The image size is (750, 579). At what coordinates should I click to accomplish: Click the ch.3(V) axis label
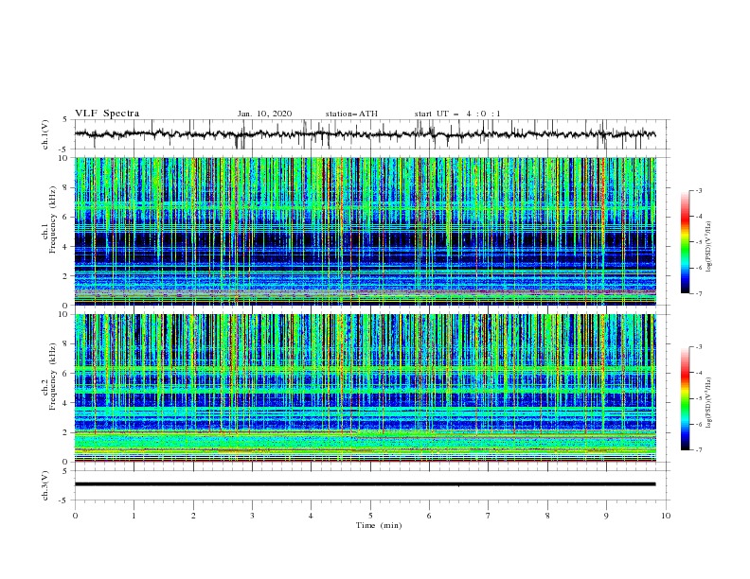tap(45, 485)
